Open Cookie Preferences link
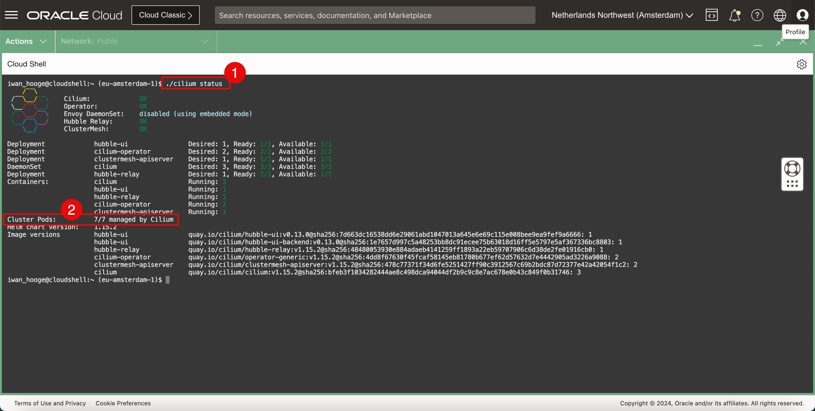Image resolution: width=815 pixels, height=411 pixels. pos(123,403)
